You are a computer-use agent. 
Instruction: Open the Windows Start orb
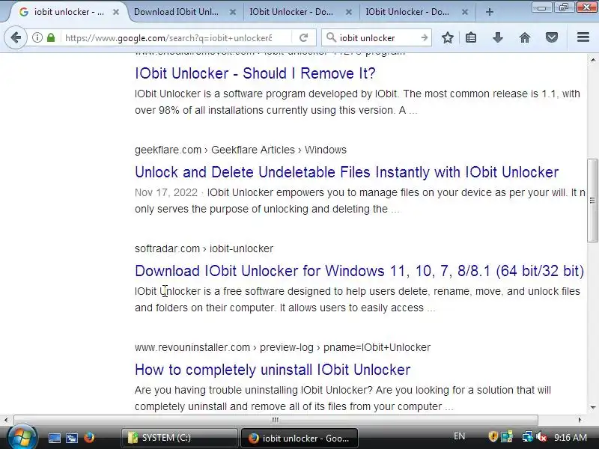(22, 438)
